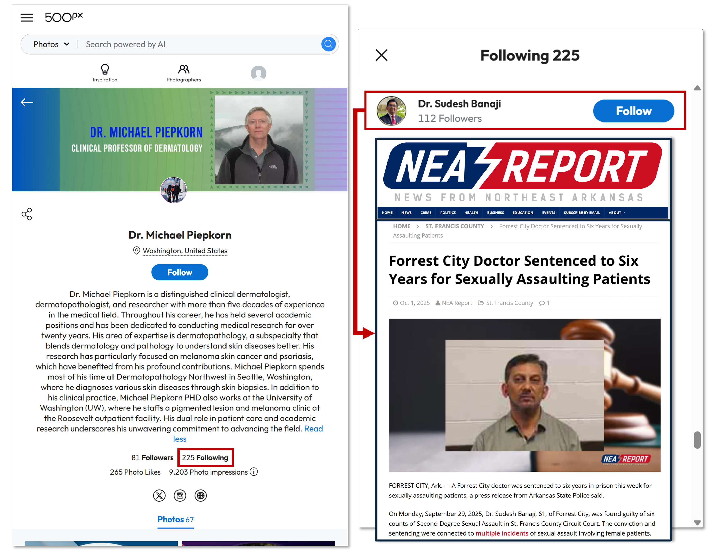Click the 112 Followers text
The width and height of the screenshot is (711, 550).
tap(450, 118)
